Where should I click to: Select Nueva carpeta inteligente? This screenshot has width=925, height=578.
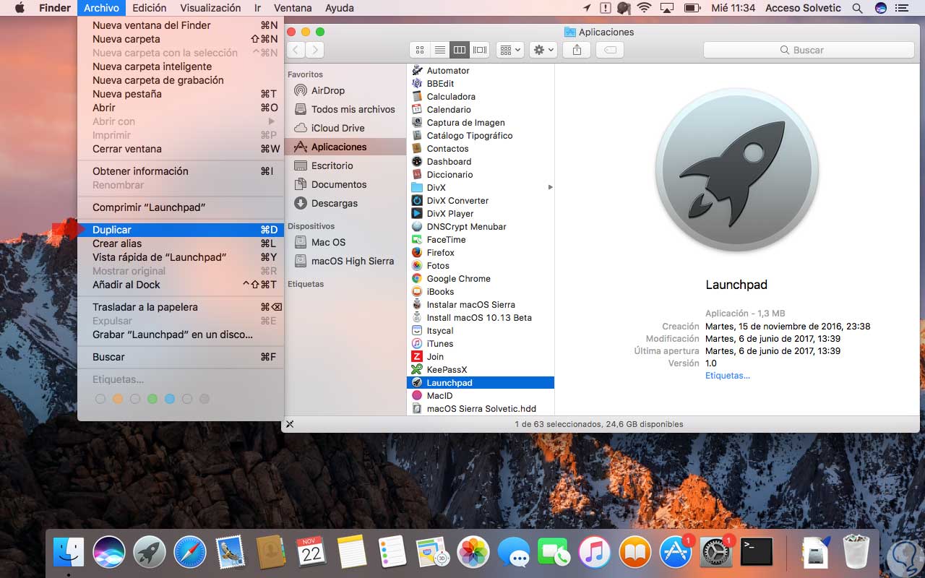[181, 66]
